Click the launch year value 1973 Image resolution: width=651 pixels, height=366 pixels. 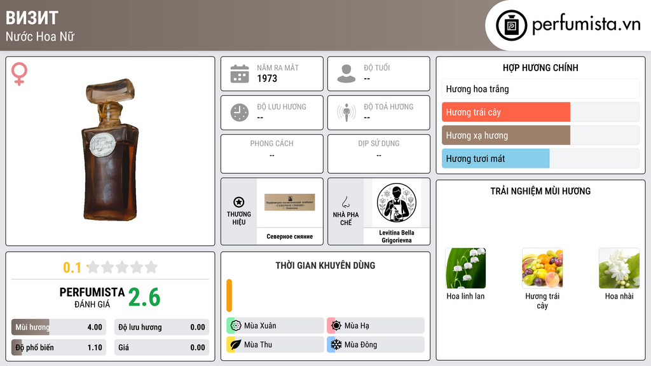click(267, 78)
